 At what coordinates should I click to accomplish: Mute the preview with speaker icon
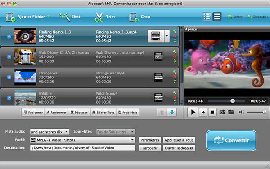(241, 112)
